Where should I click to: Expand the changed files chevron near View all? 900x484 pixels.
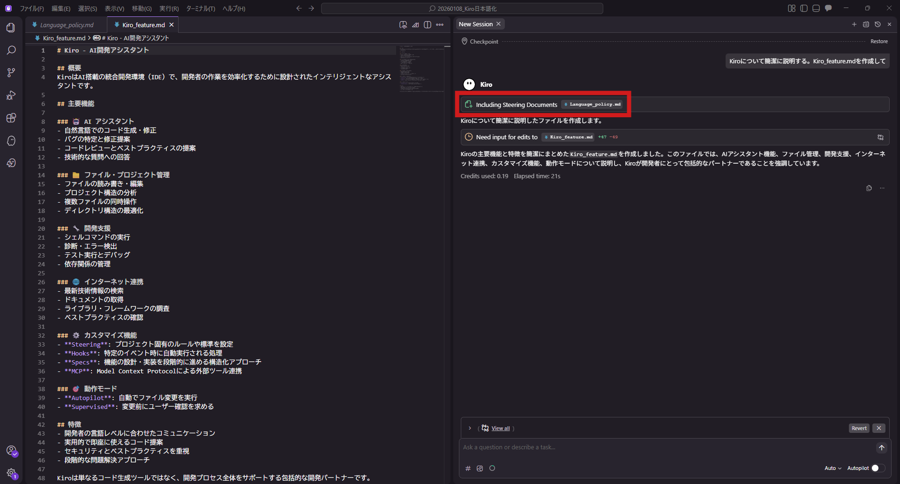pyautogui.click(x=469, y=428)
